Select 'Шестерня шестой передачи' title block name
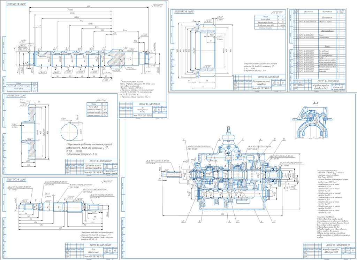 (x=261, y=82)
